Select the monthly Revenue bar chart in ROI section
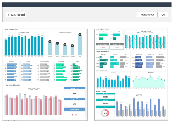Screen dimensions: 174x123 coord(115,60)
